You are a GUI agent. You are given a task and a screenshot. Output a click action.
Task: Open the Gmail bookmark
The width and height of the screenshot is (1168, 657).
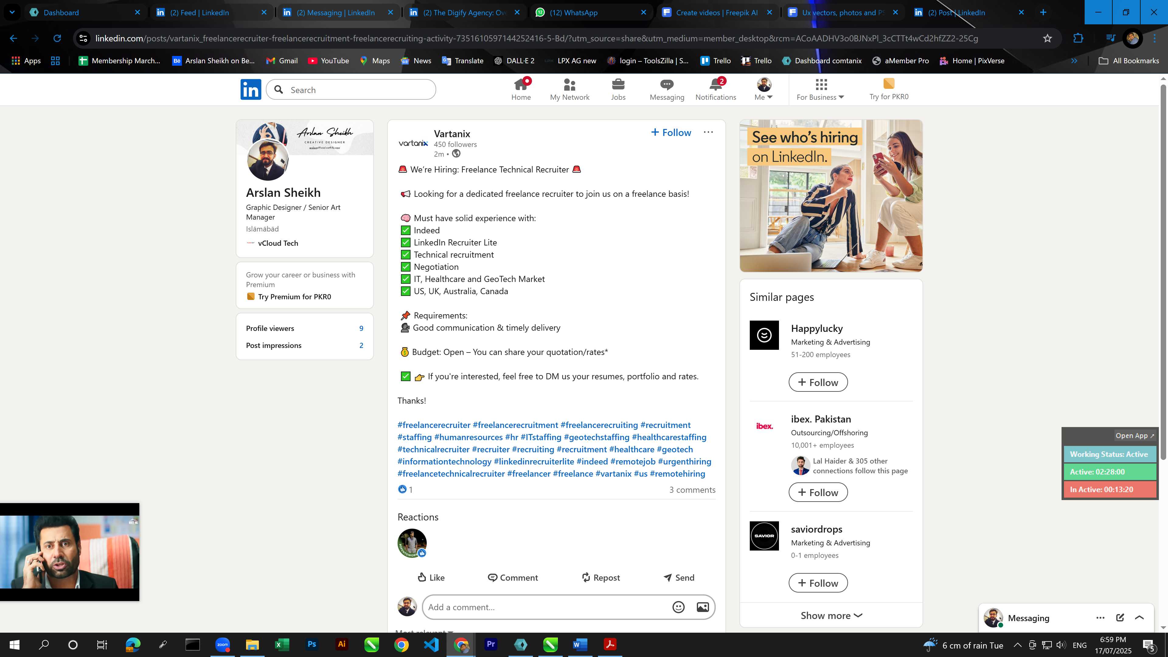(x=282, y=61)
